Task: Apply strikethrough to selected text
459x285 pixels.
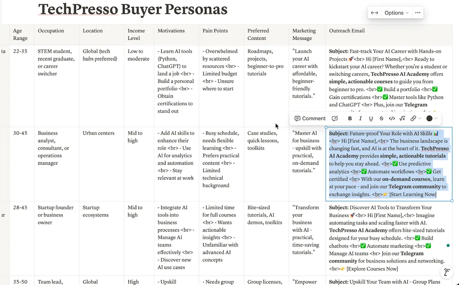Action: pos(381,118)
